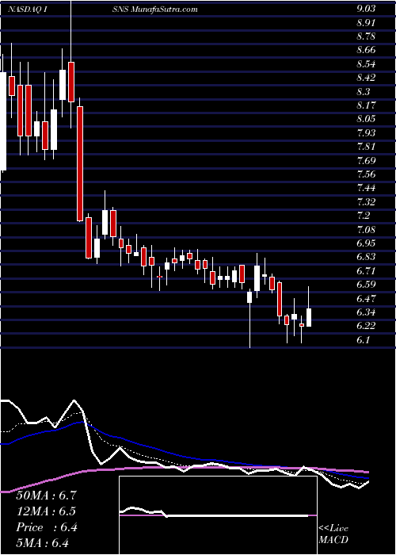Click the 7.93 price axis label
The width and height of the screenshot is (396, 555).
366,133
